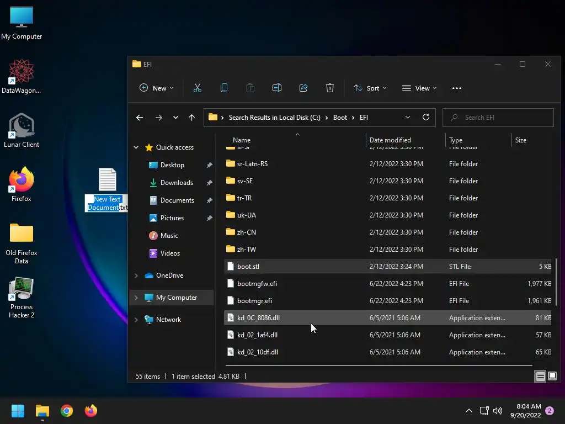The image size is (565, 424).
Task: Open Pictures in Quick access
Action: (172, 218)
